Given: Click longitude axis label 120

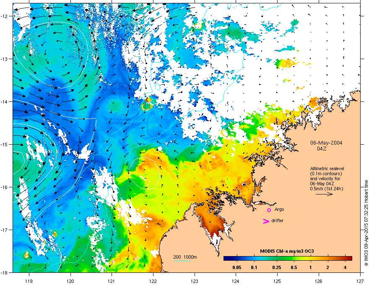Looking at the screenshot, I should (70, 281).
